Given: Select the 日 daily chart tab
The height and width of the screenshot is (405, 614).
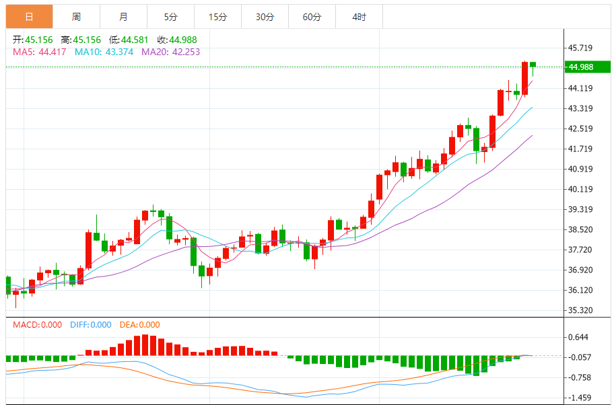Looking at the screenshot, I should coord(30,17).
